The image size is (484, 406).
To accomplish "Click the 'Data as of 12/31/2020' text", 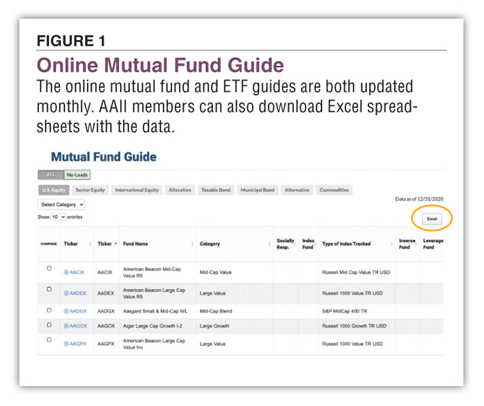I will tap(419, 199).
